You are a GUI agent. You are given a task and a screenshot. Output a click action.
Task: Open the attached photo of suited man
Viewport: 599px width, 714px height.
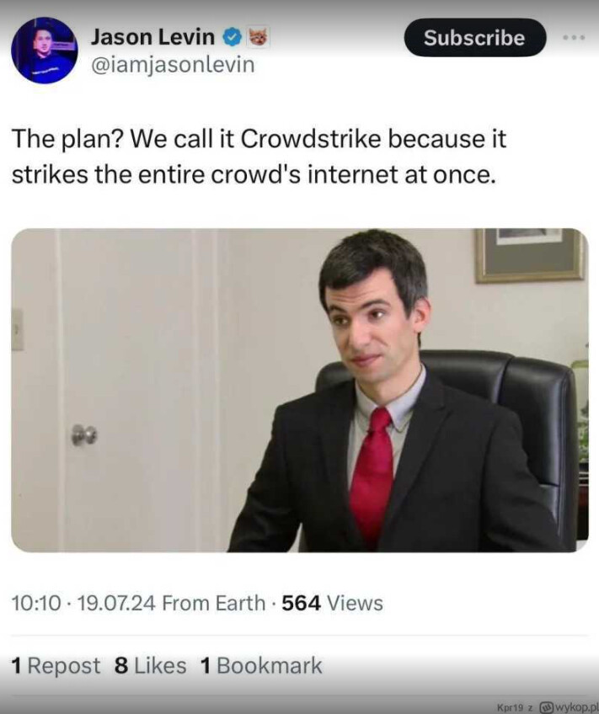[299, 390]
